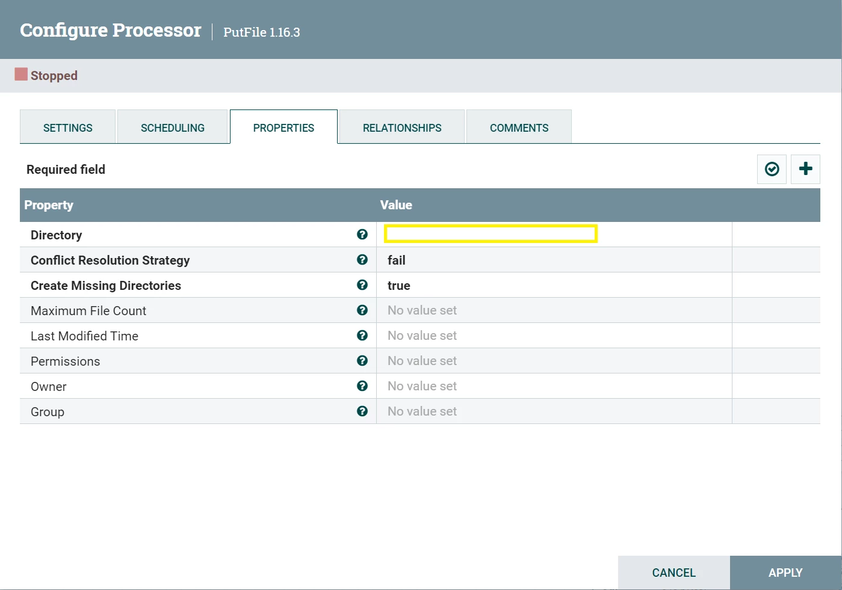Click the Property column header
This screenshot has width=842, height=590.
(49, 205)
